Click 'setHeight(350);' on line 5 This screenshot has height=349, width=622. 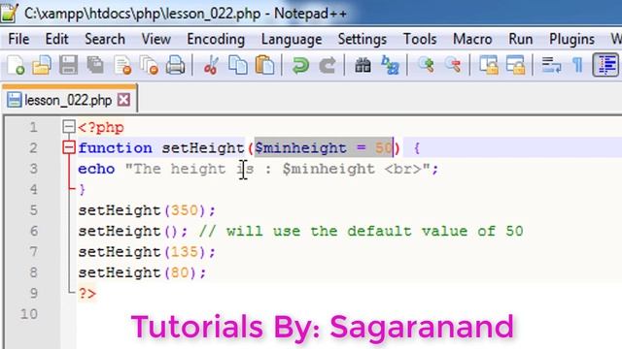tap(147, 210)
